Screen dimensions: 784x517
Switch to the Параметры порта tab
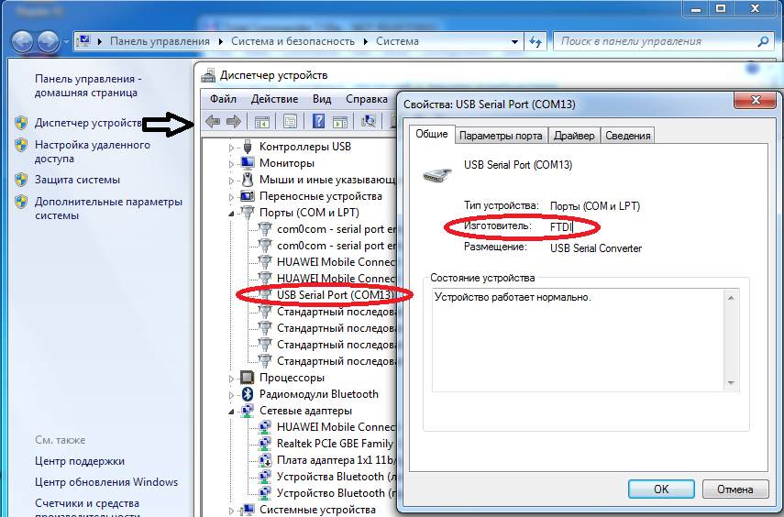(501, 136)
